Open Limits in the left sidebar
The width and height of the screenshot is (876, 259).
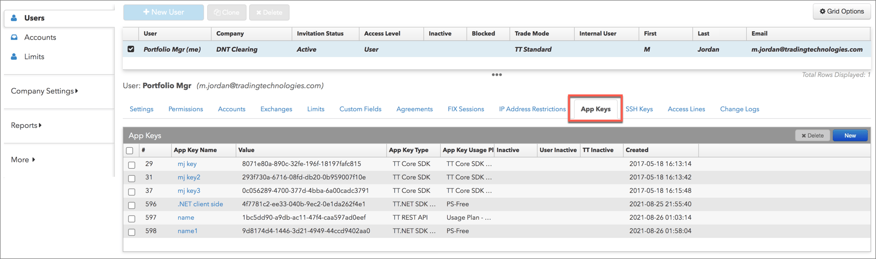click(34, 56)
